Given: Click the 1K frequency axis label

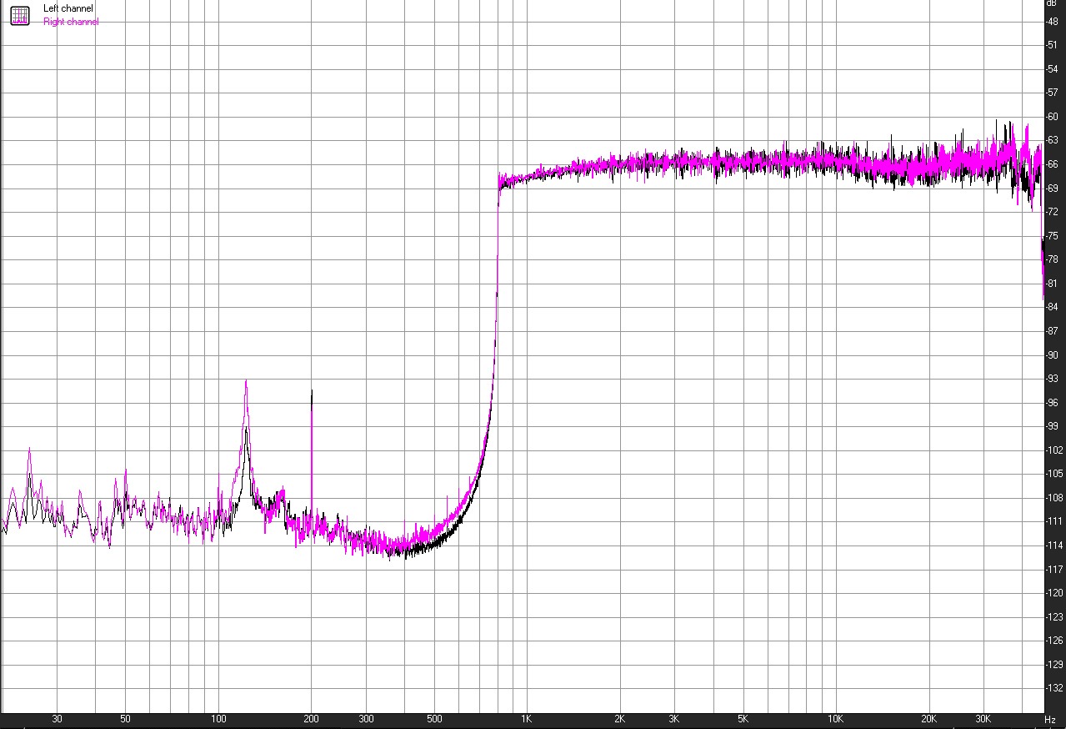Looking at the screenshot, I should [527, 718].
